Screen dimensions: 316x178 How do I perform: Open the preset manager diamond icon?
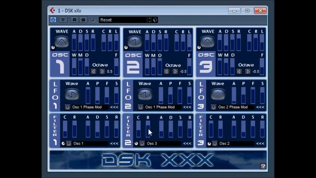[155, 20]
